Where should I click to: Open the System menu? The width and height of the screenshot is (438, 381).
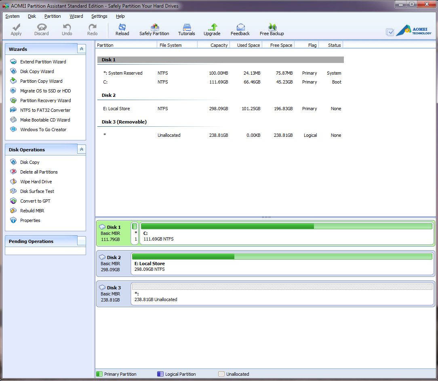click(x=12, y=16)
